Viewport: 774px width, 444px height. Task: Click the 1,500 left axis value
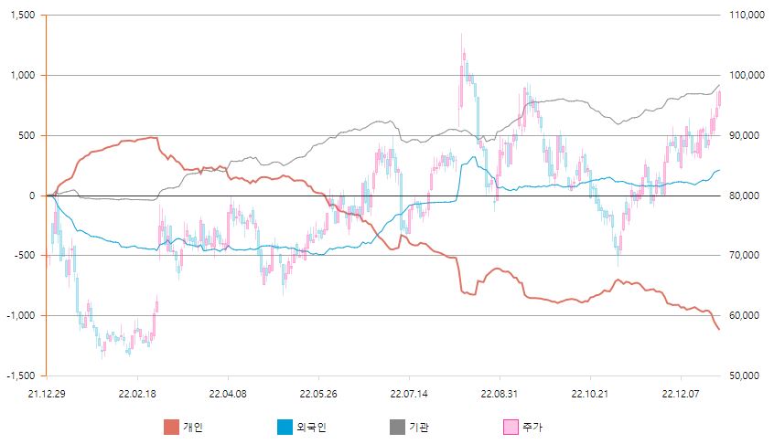click(x=21, y=16)
